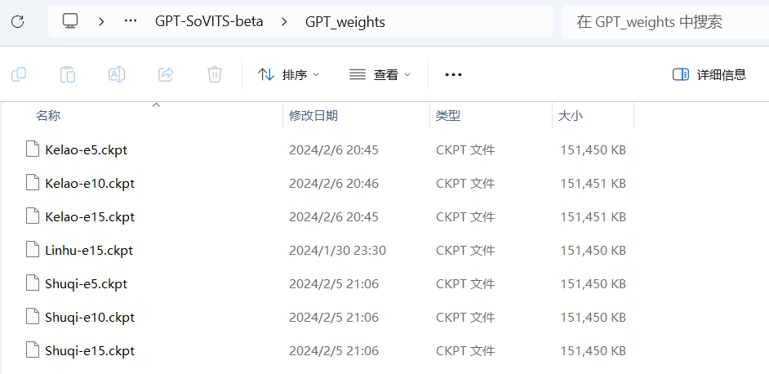Click the Shuqi-e15.ckpt file icon
This screenshot has width=769, height=374.
point(33,351)
